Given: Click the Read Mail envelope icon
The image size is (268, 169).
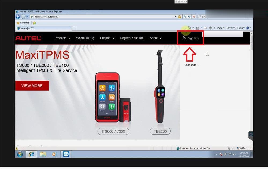Looking at the screenshot, I should [205, 28].
